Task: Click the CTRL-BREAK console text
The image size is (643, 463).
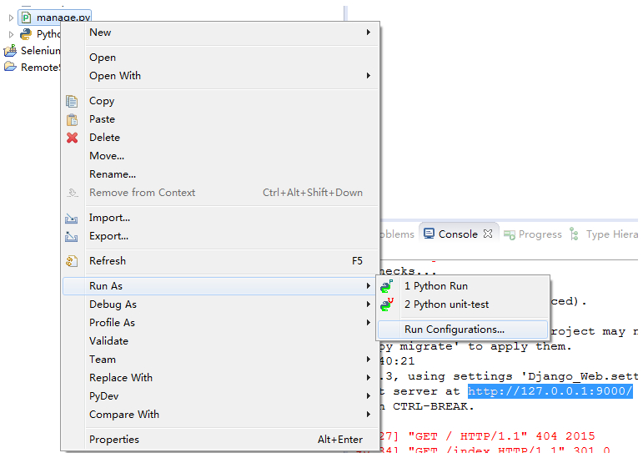Action: (434, 406)
